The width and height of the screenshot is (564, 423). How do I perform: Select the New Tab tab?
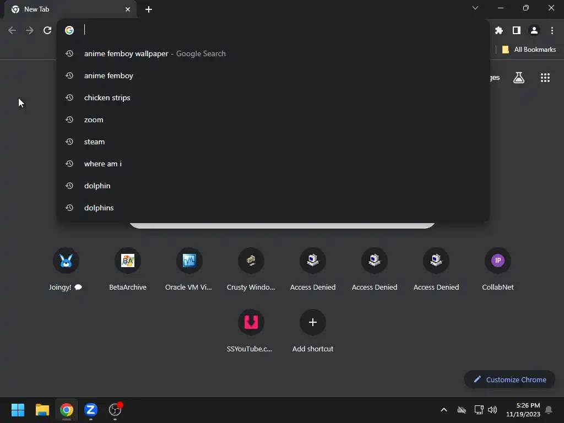70,9
